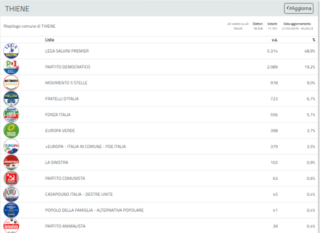This screenshot has width=320, height=233.
Task: Click the Europa Verde sunflower logo
Action: point(11,130)
